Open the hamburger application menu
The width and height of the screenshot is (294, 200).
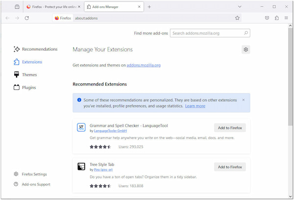pyautogui.click(x=286, y=18)
